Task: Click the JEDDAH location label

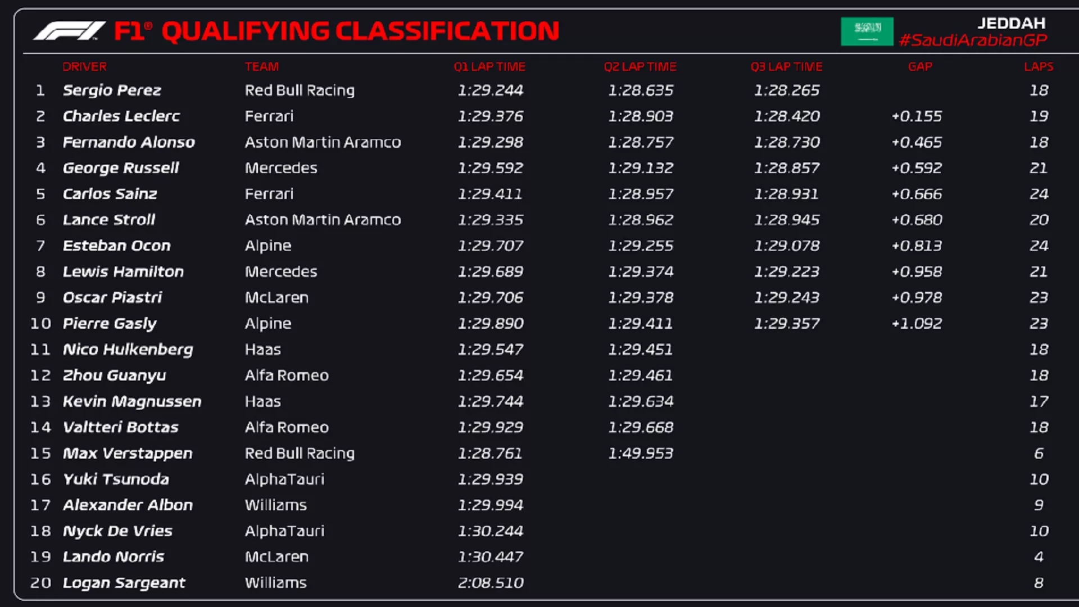Action: click(x=1011, y=23)
